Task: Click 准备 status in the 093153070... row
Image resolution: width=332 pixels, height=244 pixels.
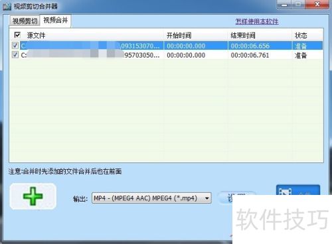Action: [x=301, y=46]
